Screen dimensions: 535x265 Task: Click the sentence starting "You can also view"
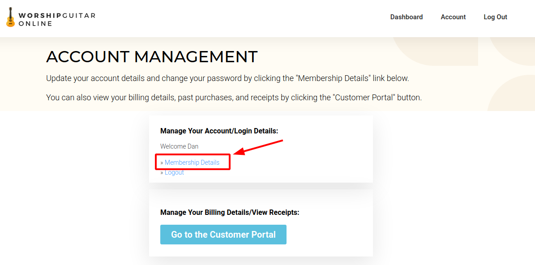[x=234, y=97]
